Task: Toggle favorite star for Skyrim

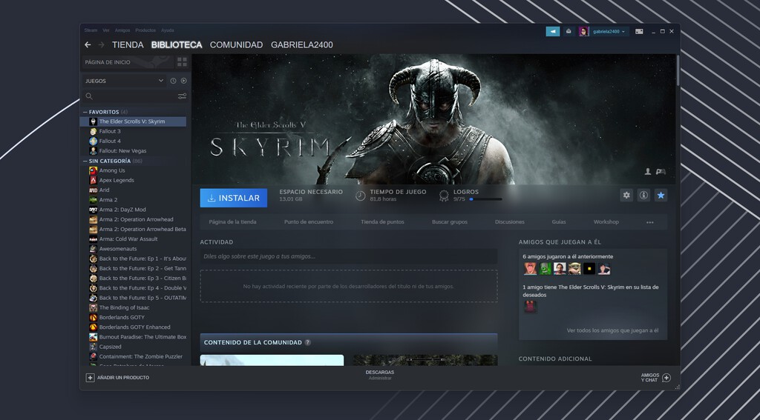Action: click(x=661, y=196)
